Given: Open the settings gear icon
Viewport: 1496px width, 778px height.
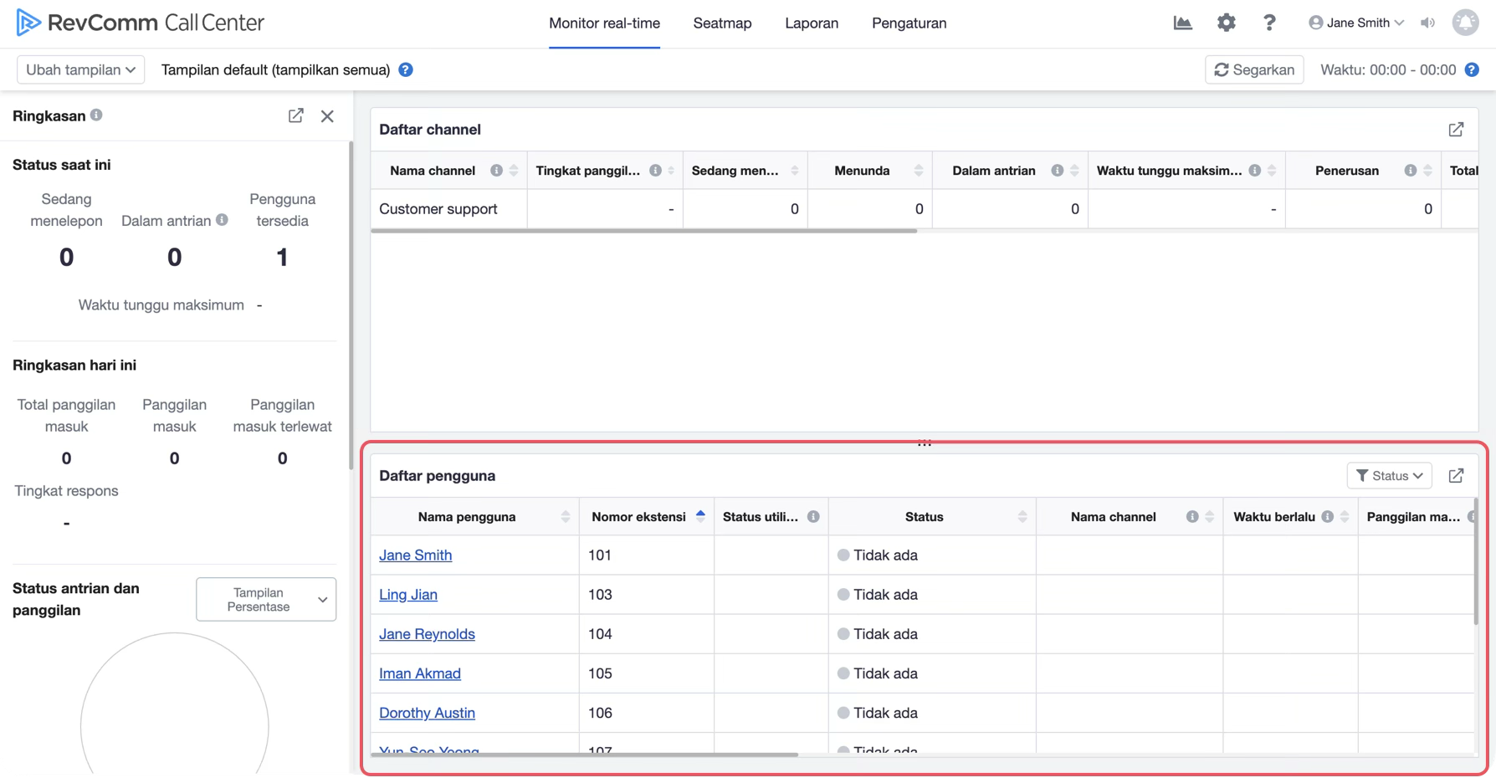Looking at the screenshot, I should click(1226, 23).
